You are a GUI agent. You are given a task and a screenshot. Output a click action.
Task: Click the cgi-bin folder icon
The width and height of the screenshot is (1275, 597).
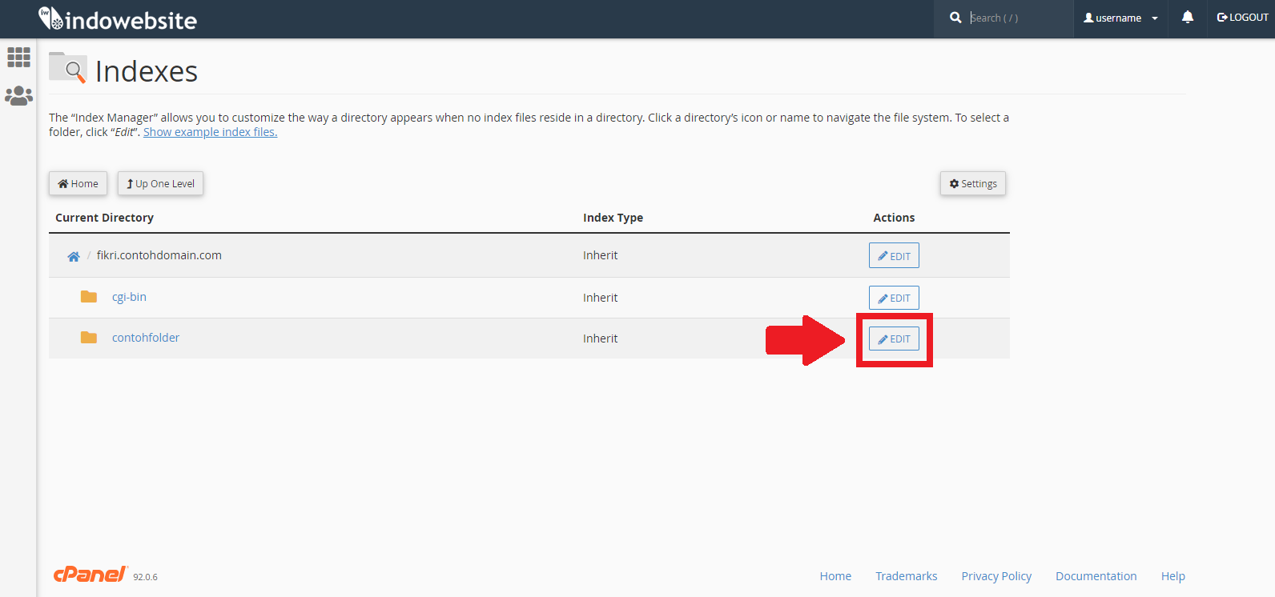click(x=89, y=297)
